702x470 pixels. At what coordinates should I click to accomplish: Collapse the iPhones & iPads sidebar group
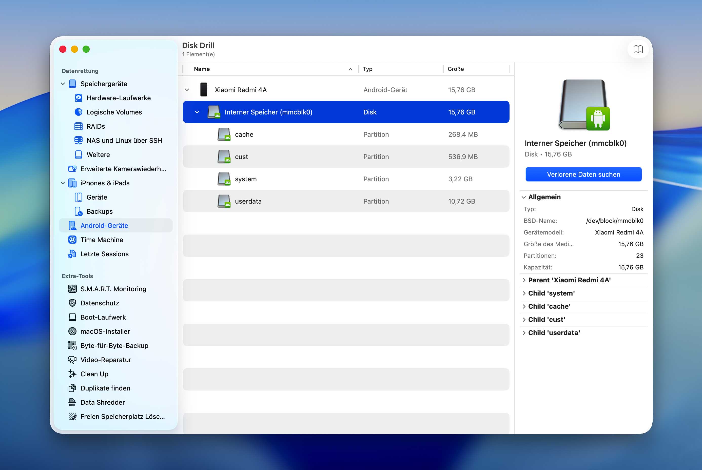pyautogui.click(x=63, y=183)
